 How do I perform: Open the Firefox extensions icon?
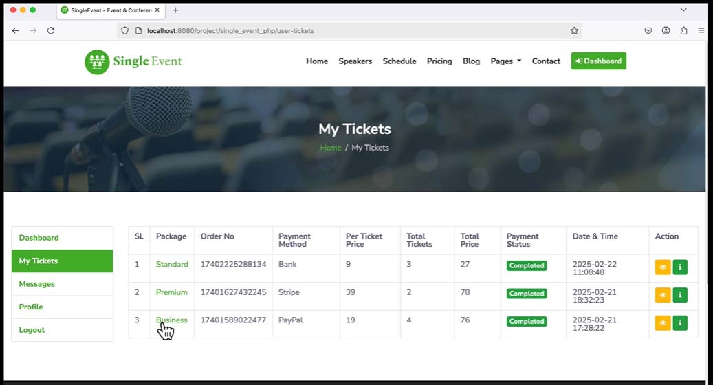(683, 31)
